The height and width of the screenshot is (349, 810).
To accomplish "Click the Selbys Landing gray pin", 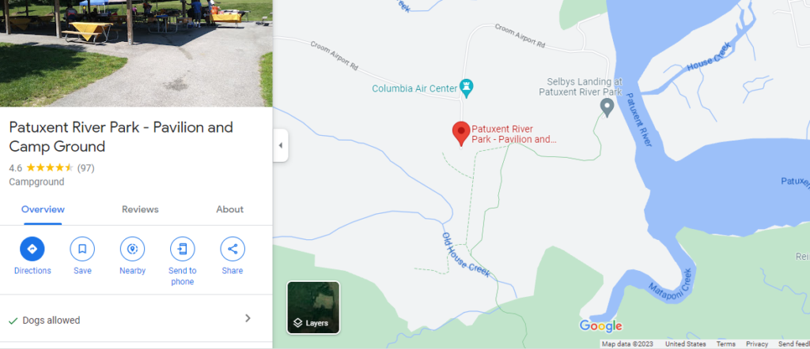I will (x=607, y=107).
